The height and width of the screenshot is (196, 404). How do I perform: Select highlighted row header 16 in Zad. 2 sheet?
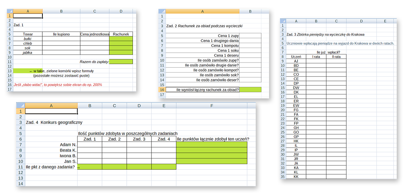(161, 90)
